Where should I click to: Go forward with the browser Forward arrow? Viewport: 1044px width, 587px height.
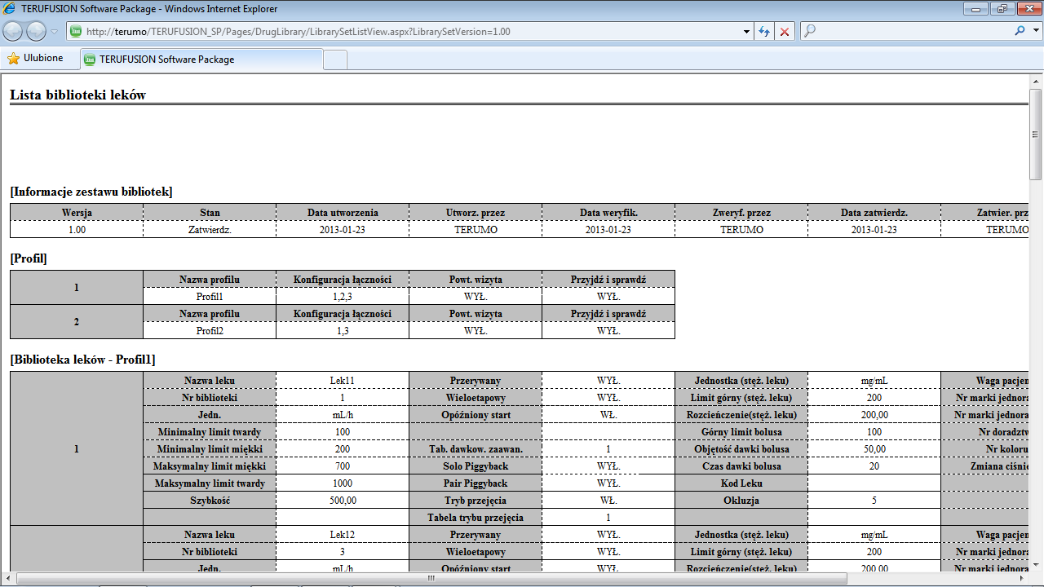[x=36, y=32]
